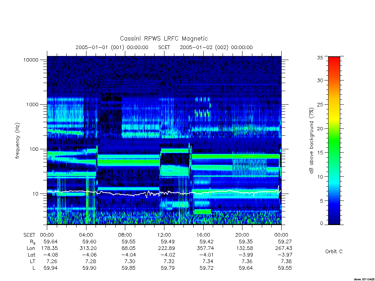
Task: Click longitude value '178.35'
Action: [49, 248]
